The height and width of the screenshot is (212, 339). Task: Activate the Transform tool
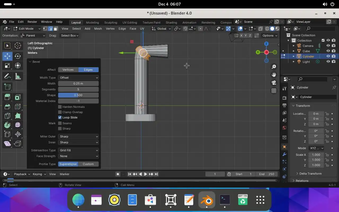pos(18,65)
